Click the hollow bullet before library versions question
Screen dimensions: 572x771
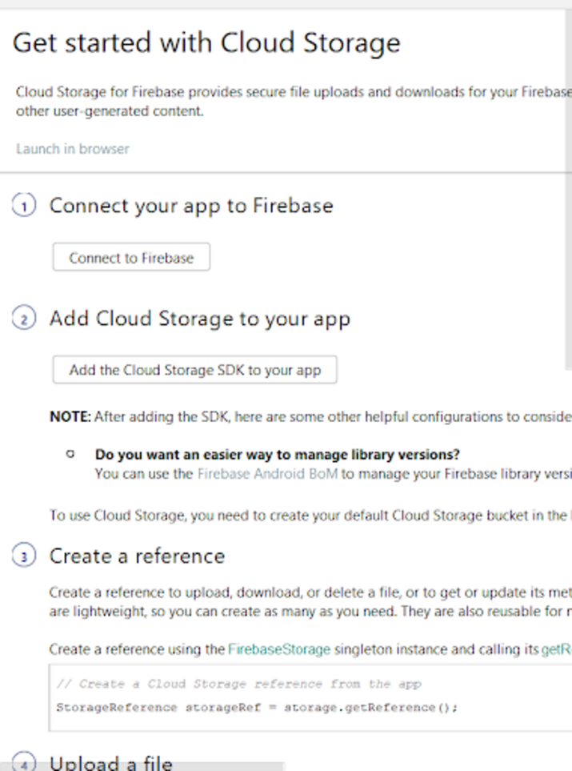pyautogui.click(x=71, y=454)
